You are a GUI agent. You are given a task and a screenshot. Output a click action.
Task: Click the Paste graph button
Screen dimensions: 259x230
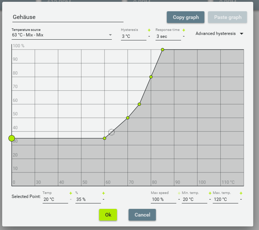pyautogui.click(x=227, y=17)
